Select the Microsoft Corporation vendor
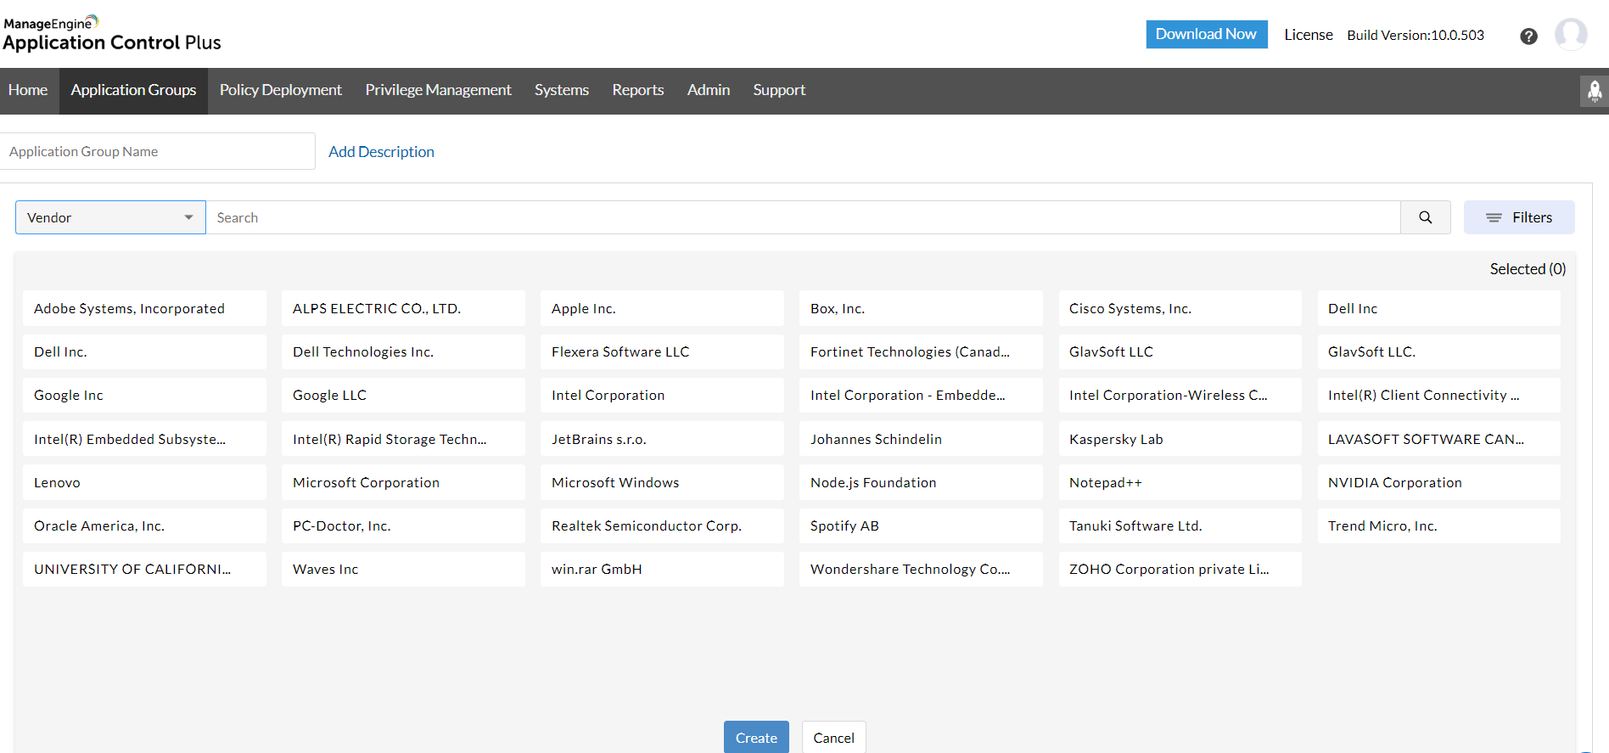Image resolution: width=1609 pixels, height=753 pixels. tap(402, 482)
